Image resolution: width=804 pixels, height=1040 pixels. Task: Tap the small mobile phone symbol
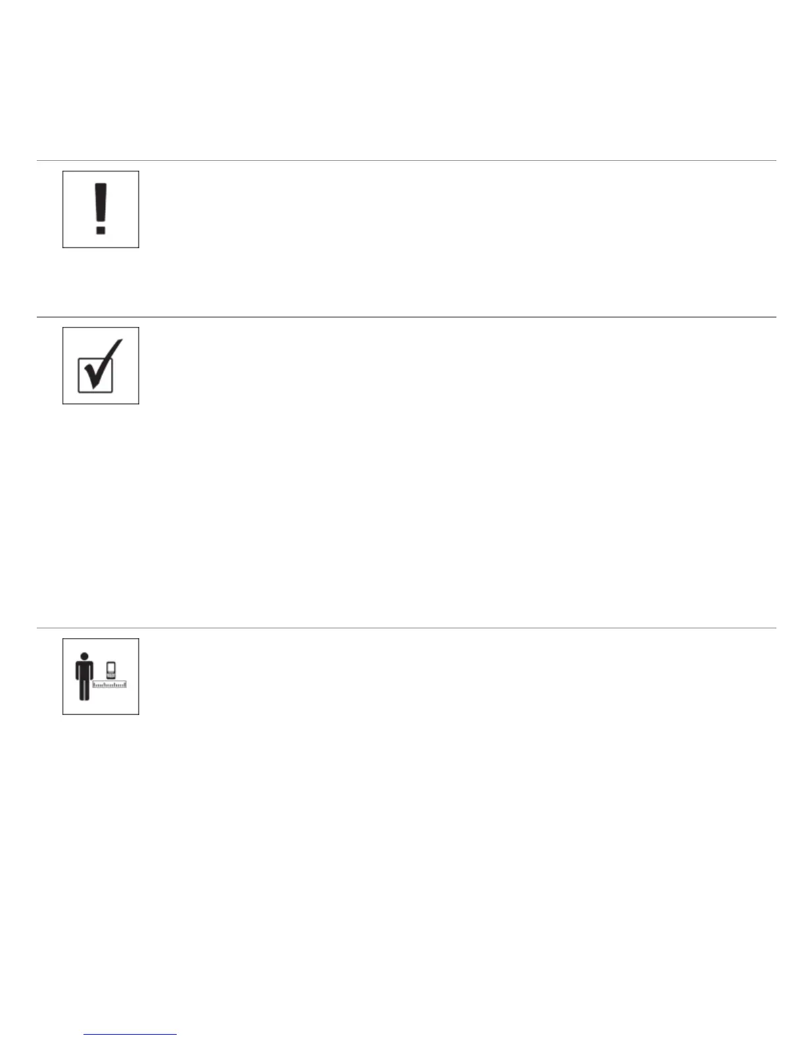pos(112,670)
